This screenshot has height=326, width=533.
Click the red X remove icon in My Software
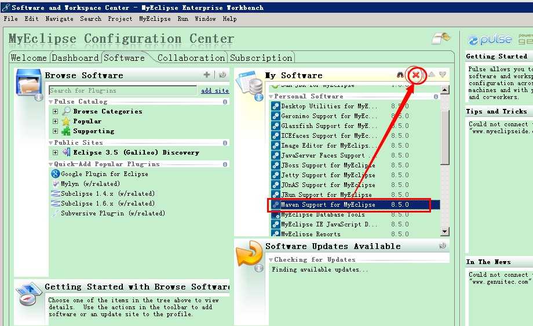[416, 75]
